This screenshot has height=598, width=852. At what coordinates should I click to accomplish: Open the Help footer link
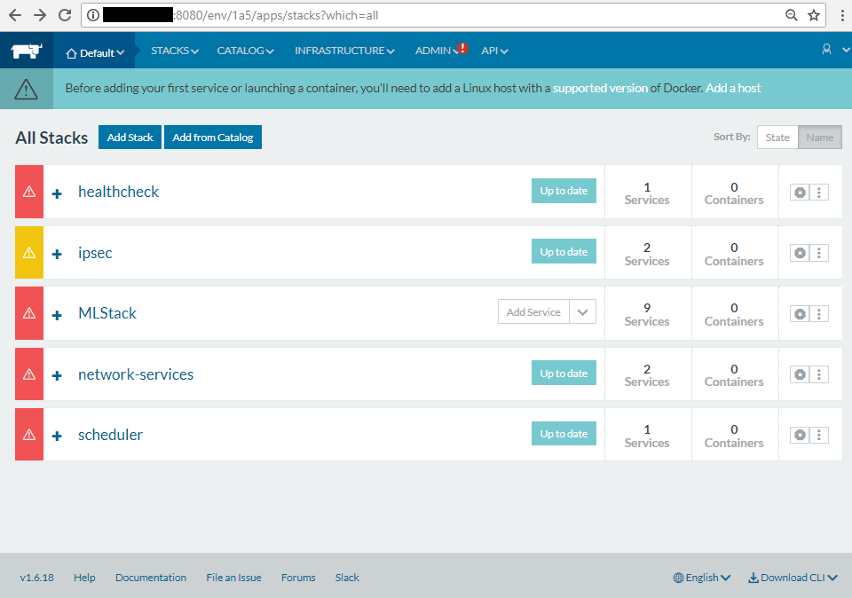pyautogui.click(x=84, y=578)
